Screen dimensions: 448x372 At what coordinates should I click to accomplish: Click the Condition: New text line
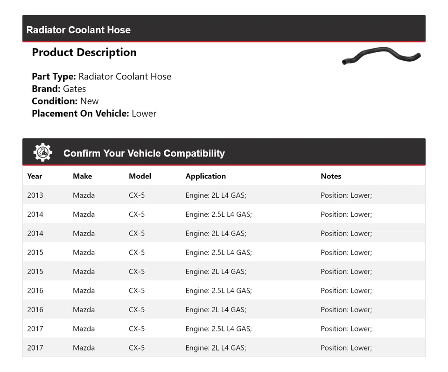click(65, 101)
